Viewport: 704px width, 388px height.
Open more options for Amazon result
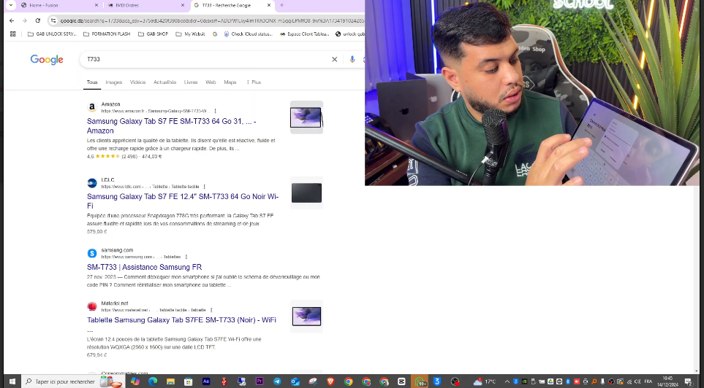(x=215, y=111)
